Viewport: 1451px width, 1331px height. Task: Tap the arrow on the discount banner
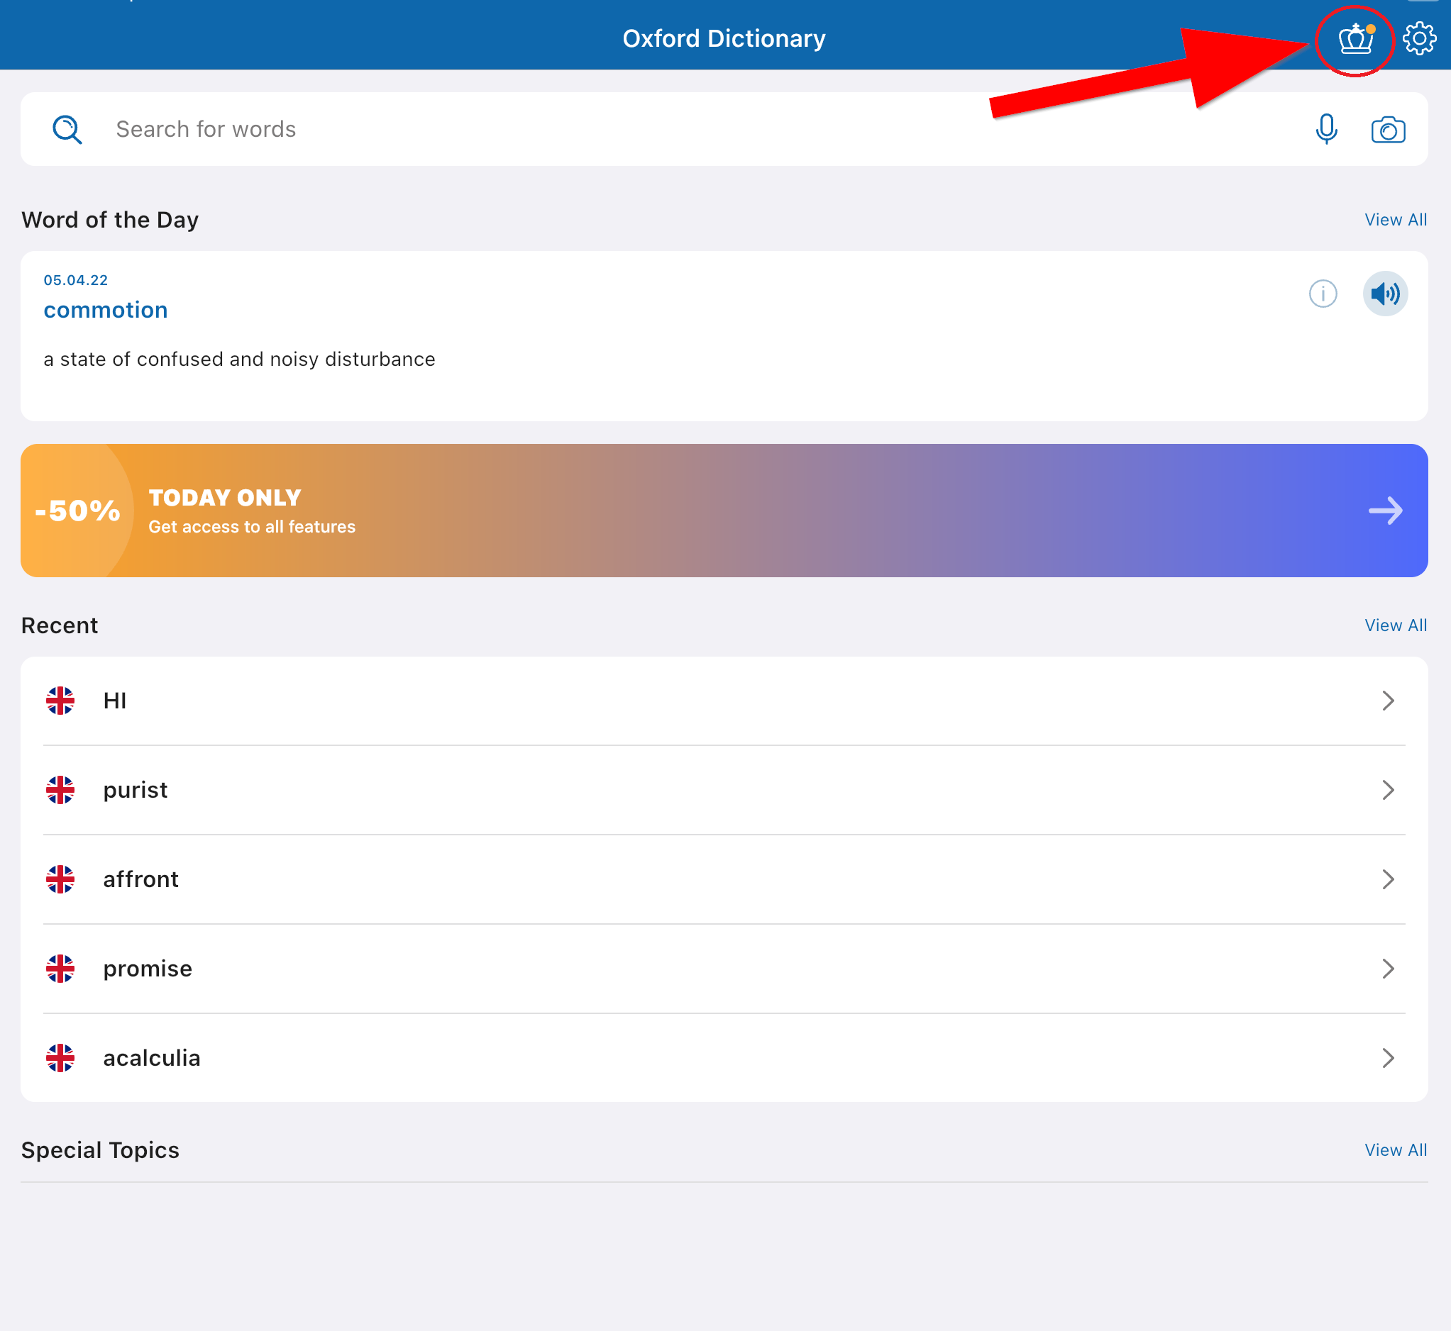1385,511
